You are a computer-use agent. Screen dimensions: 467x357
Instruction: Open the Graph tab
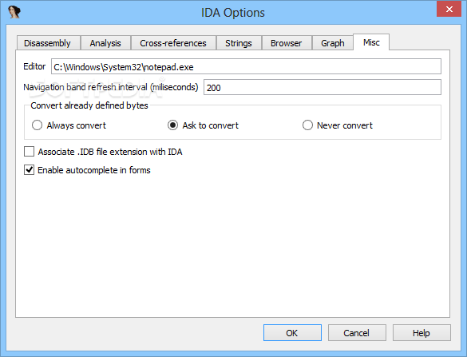pos(333,43)
